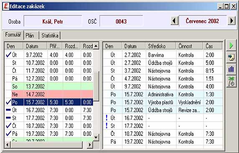
Task: Open the Plán tab
Action: coord(31,35)
